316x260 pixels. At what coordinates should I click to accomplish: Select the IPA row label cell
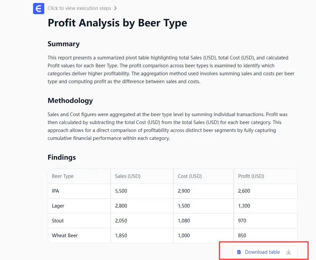[x=56, y=191]
